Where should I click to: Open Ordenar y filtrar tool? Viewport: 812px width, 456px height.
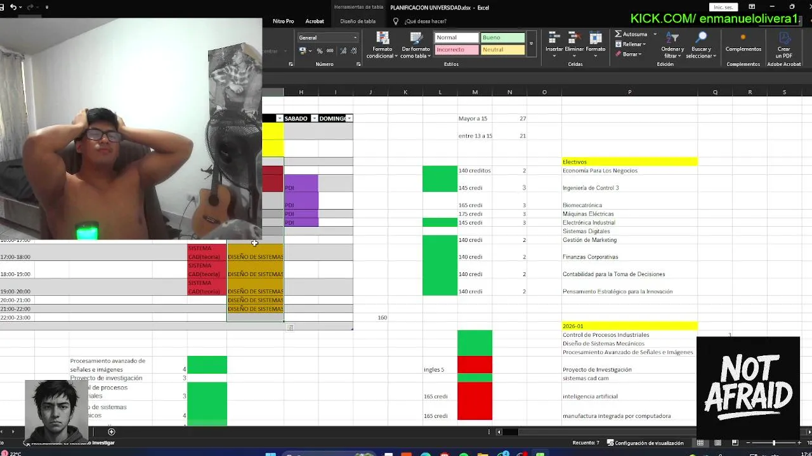(672, 44)
